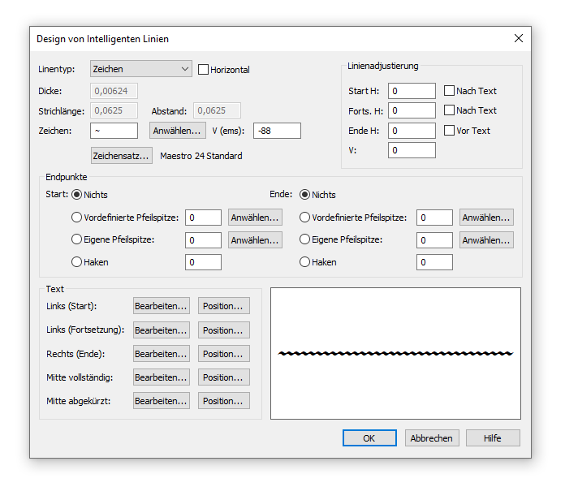The image size is (565, 487).
Task: Click the Forts. H input field
Action: [x=412, y=110]
